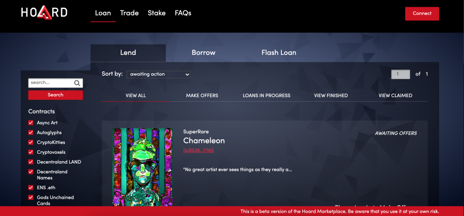The height and width of the screenshot is (216, 464).
Task: Uncheck the ENS .eth checkbox
Action: tap(30, 187)
